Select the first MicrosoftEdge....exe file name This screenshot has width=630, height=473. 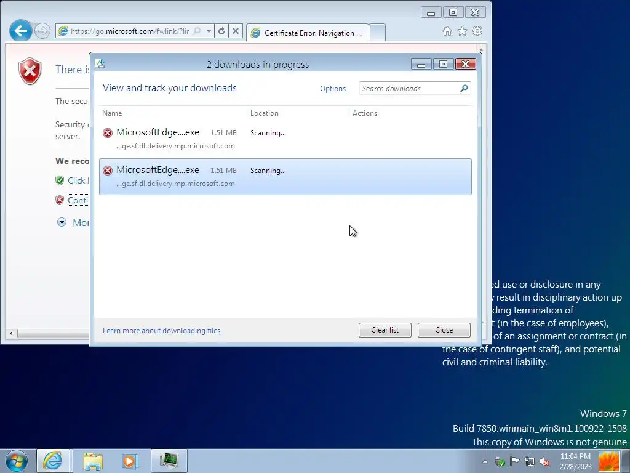coord(157,132)
